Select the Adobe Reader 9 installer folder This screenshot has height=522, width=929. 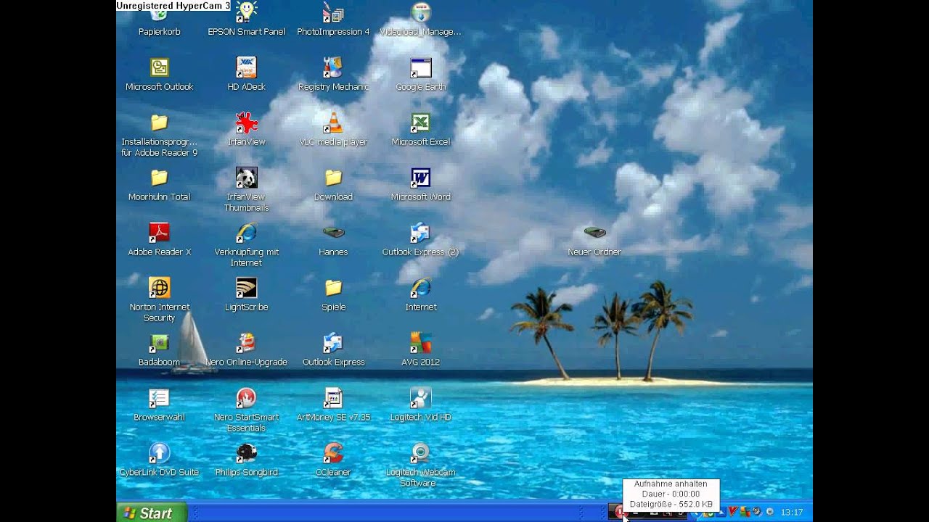[x=159, y=123]
